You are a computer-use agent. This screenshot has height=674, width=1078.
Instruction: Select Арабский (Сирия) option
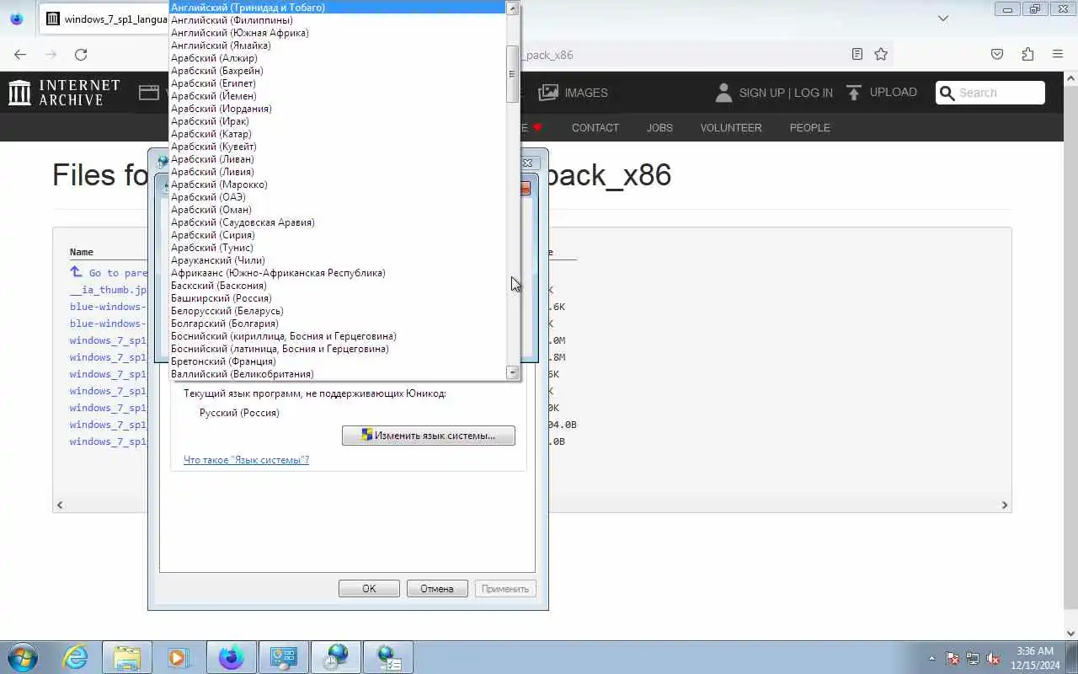[x=337, y=235]
